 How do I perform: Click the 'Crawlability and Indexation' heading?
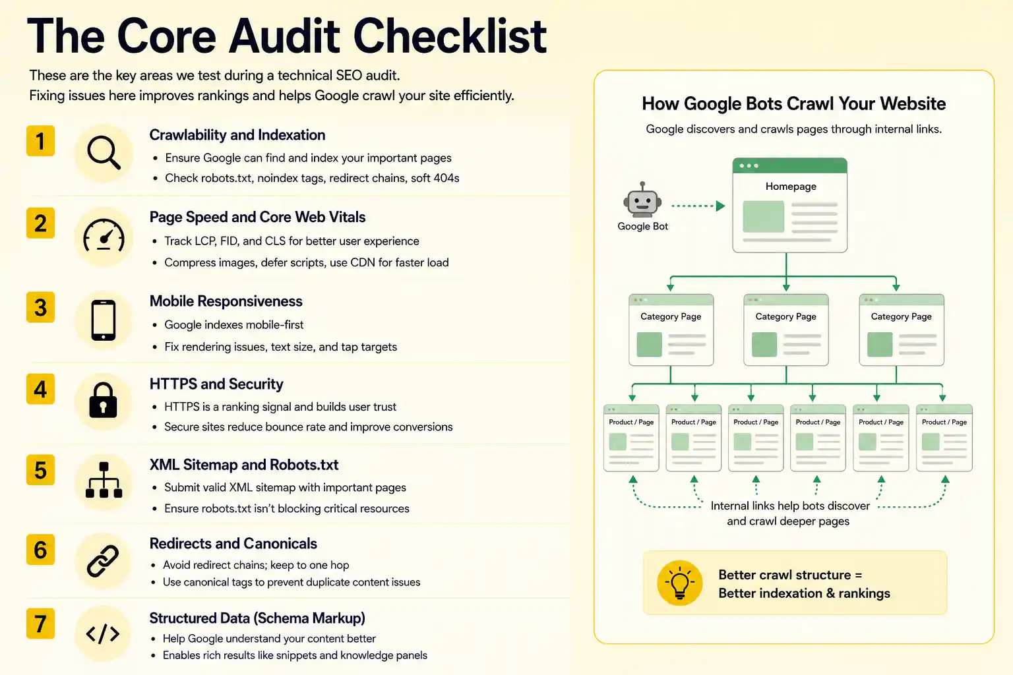coord(237,135)
